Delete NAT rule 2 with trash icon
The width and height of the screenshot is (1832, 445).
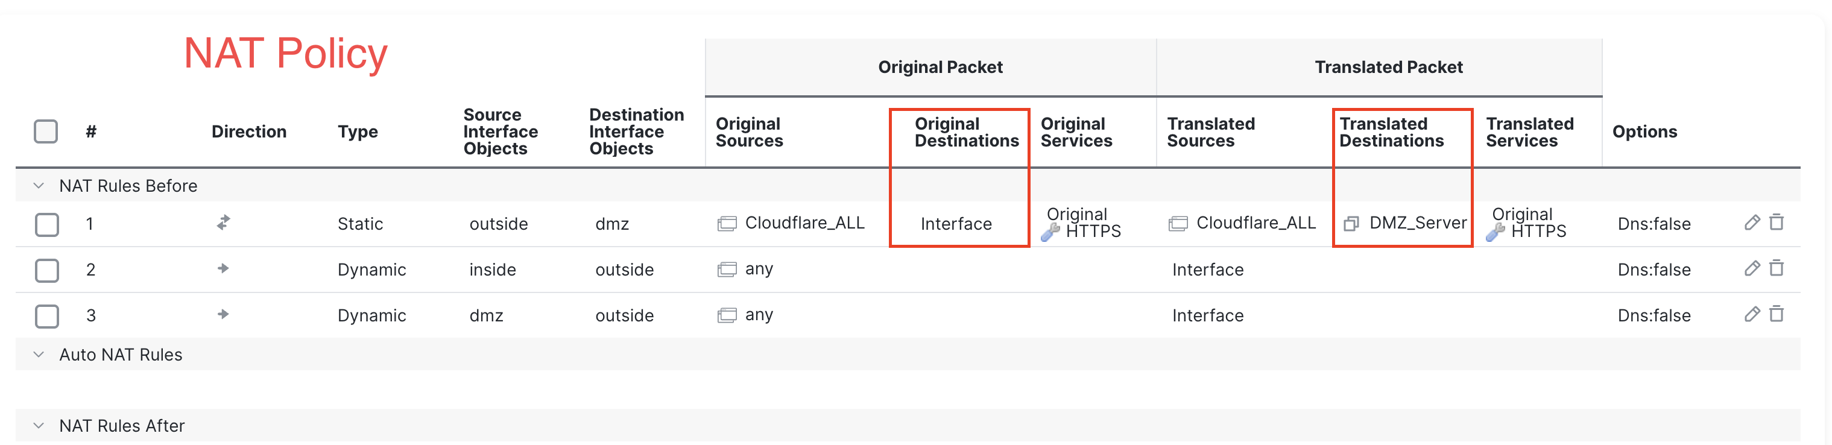click(1776, 268)
